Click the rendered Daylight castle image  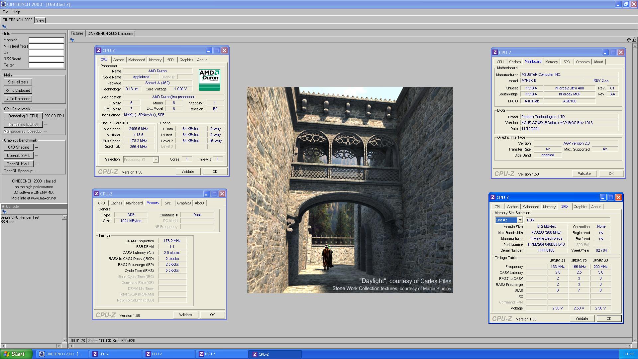[350, 190]
